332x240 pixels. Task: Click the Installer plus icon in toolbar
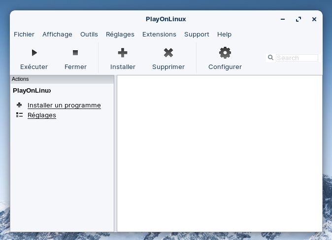[123, 53]
